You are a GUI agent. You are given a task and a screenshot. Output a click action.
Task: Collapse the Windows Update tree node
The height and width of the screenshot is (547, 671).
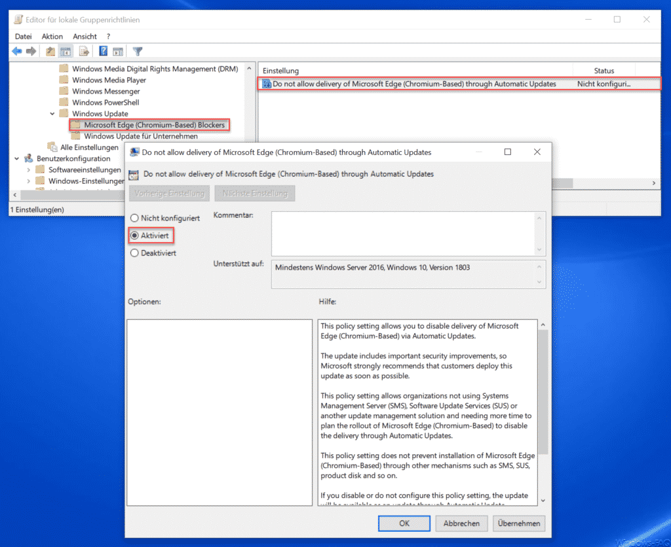click(52, 114)
